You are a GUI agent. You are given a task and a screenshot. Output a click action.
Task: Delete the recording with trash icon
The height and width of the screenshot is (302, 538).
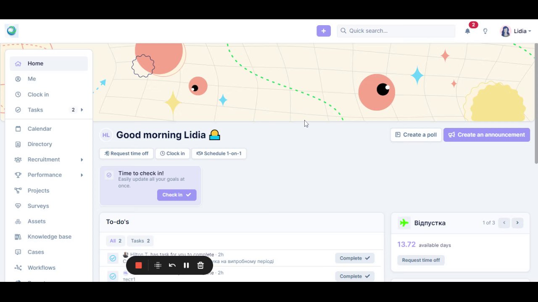200,266
